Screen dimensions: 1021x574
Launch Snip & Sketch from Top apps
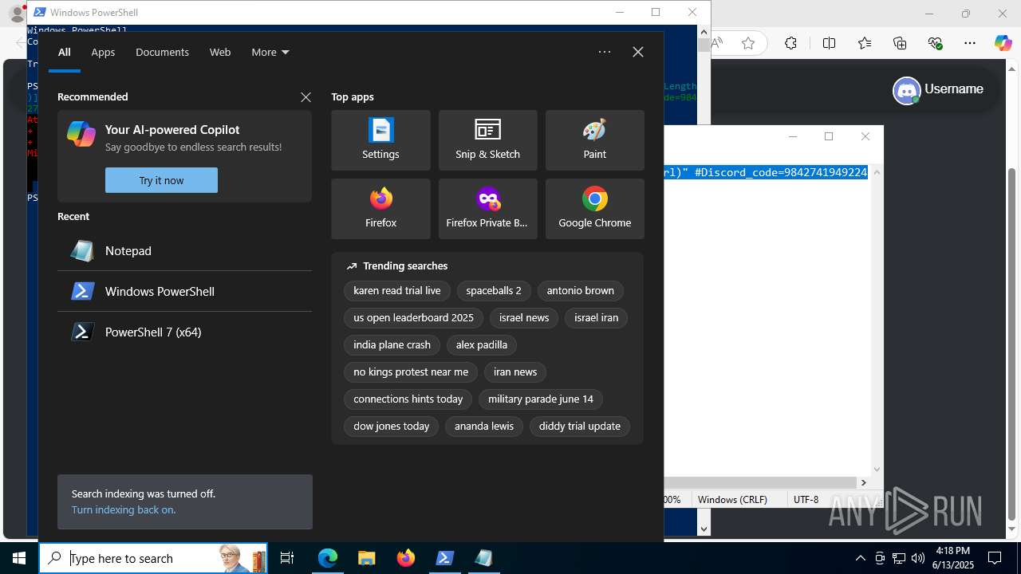(x=487, y=140)
